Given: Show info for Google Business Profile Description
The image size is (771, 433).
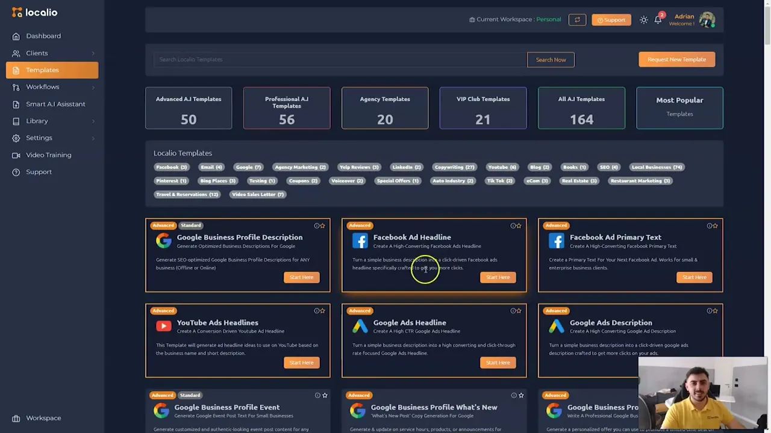Looking at the screenshot, I should coord(317,226).
